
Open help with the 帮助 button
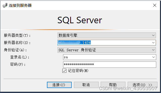[113, 85]
